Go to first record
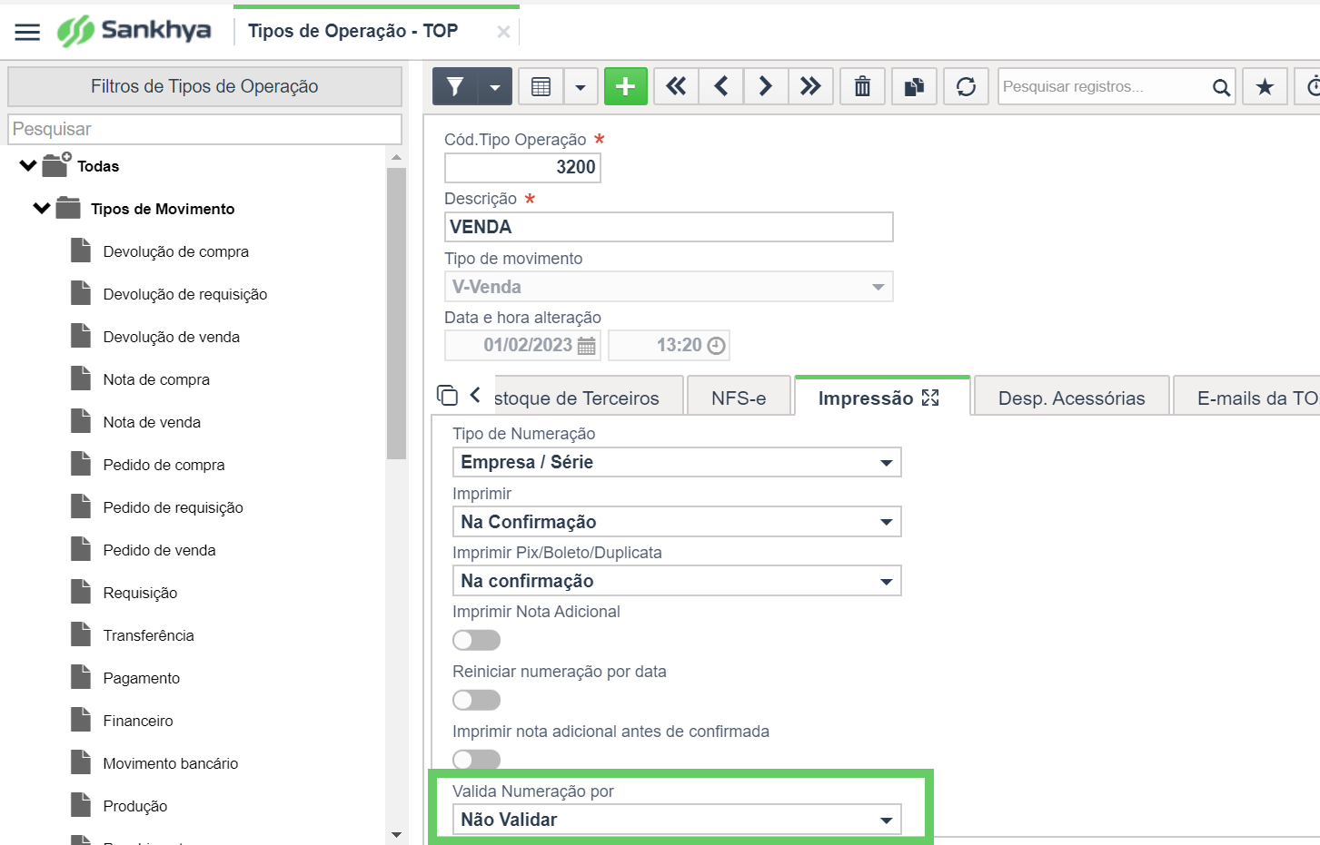Image resolution: width=1320 pixels, height=845 pixels. pos(676,86)
